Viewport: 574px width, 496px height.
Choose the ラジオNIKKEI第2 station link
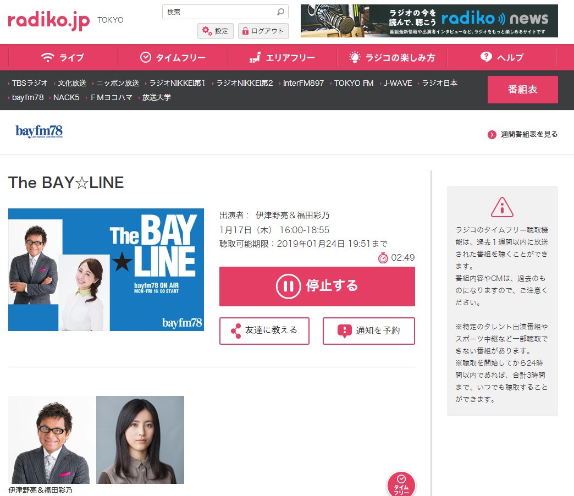245,83
